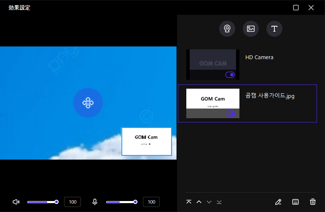Edit the selected source with pencil icon
The height and width of the screenshot is (212, 325).
[278, 202]
